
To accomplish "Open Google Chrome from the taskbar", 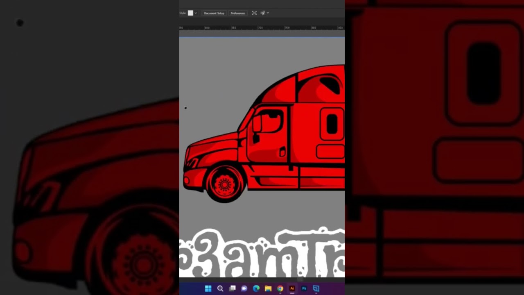I will [x=280, y=288].
